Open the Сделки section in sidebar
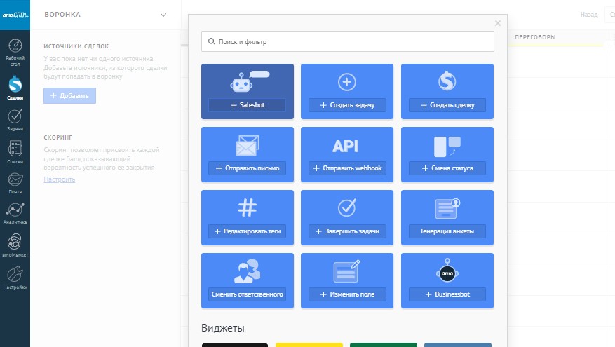This screenshot has width=615, height=347. pos(15,87)
